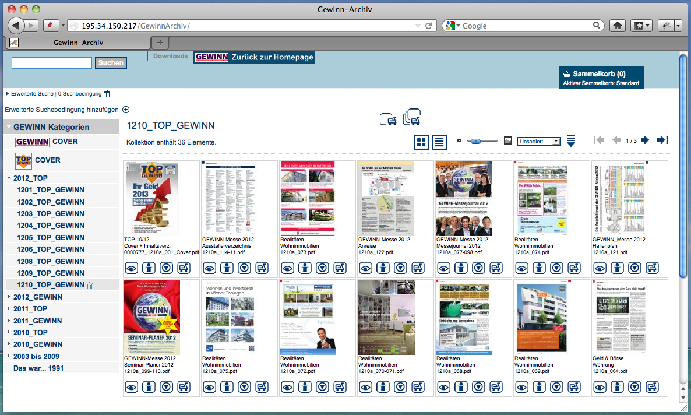Expand the 2010_TOP category
691x415 pixels.
click(9, 332)
